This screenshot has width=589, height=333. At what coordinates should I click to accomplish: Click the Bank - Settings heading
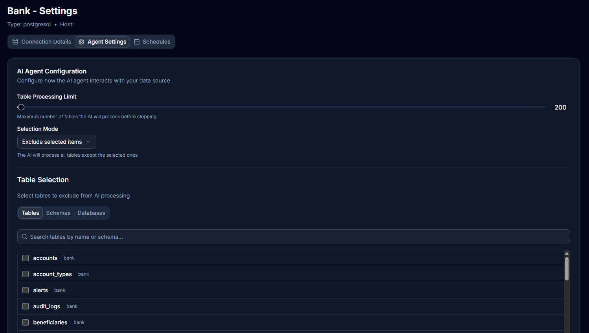[42, 11]
